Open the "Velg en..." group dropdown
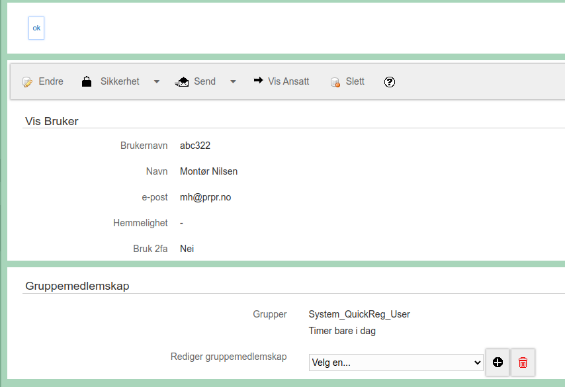 point(396,363)
